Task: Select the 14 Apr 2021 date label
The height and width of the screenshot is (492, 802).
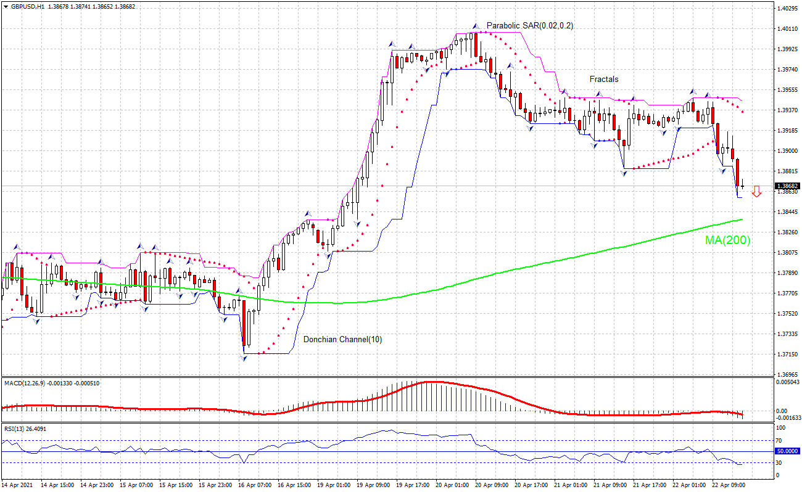Action: tap(19, 485)
